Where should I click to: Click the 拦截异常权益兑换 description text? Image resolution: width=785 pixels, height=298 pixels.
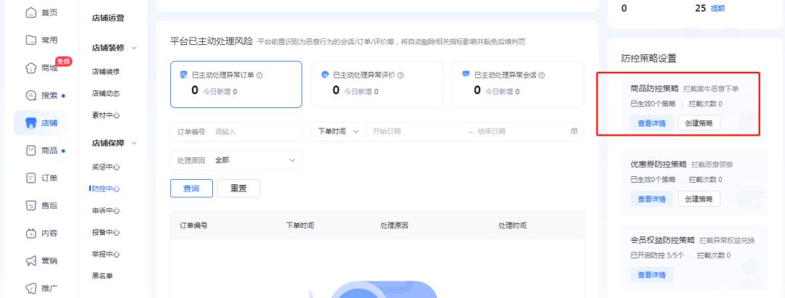click(x=727, y=240)
